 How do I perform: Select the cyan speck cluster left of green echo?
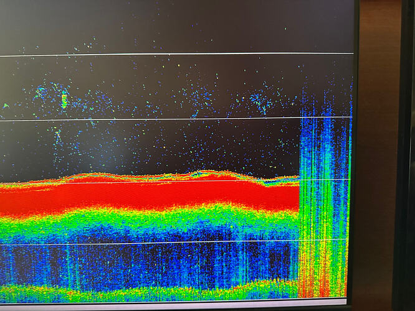[41, 93]
